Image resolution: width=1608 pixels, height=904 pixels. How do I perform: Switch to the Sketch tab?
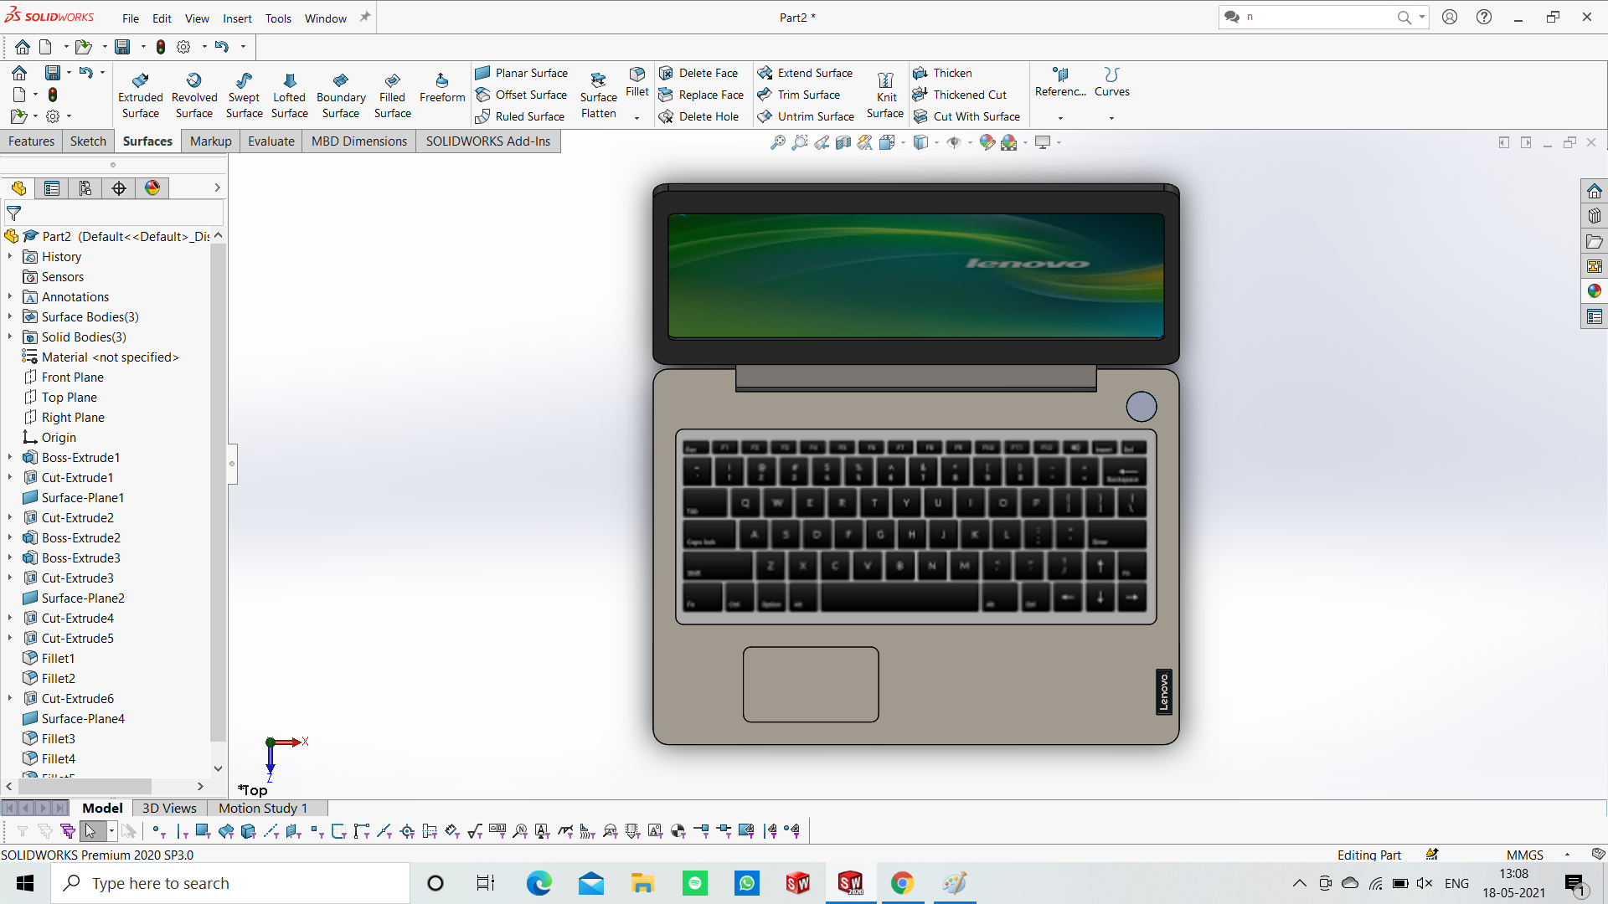tap(88, 140)
